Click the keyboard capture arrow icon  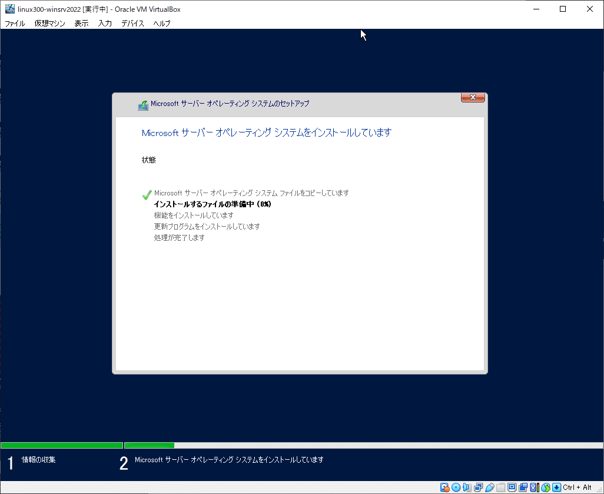[557, 488]
